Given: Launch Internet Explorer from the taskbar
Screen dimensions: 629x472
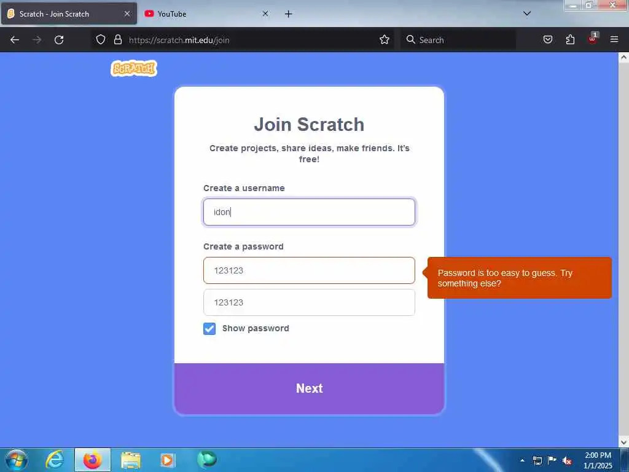Looking at the screenshot, I should pos(55,460).
